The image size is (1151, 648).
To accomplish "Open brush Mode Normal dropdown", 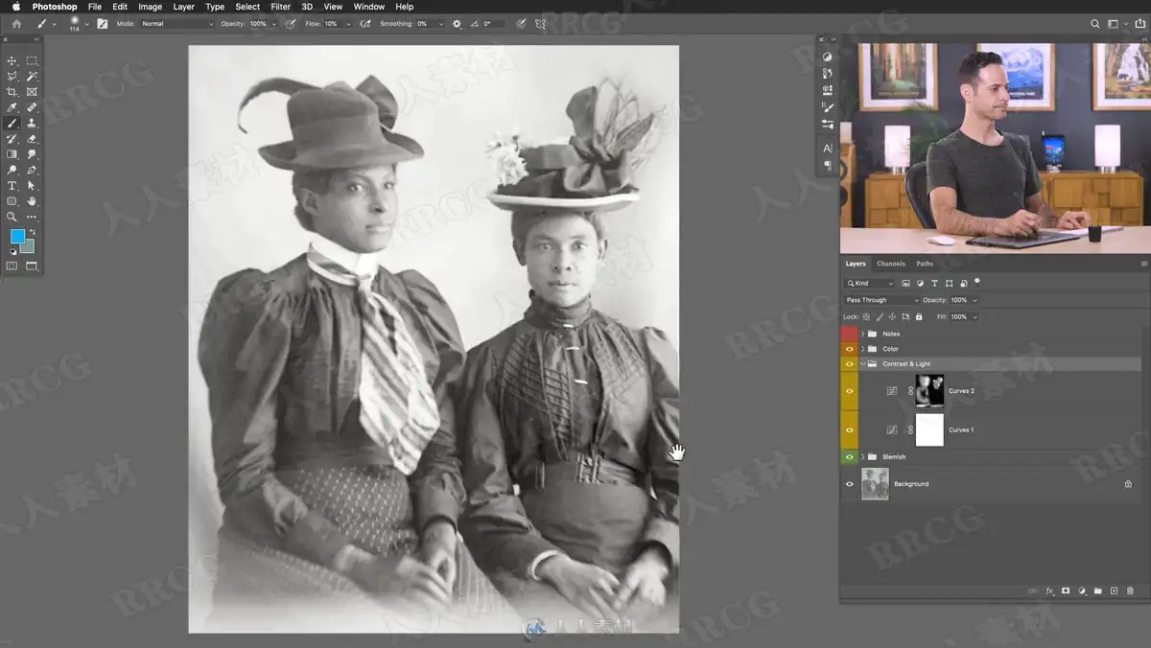I will 176,23.
